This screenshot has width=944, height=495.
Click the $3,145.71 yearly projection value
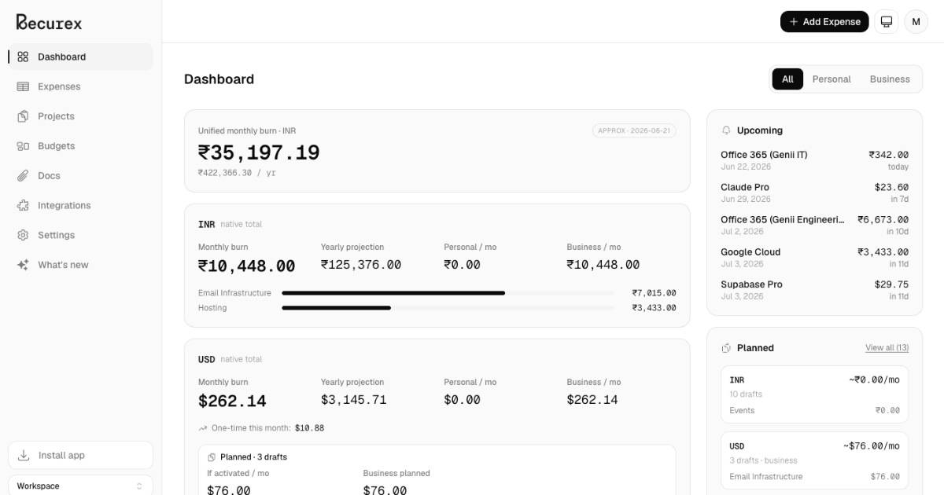click(x=354, y=400)
